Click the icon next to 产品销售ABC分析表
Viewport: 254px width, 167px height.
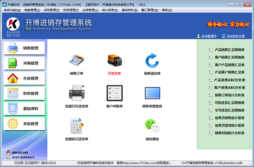point(211,80)
